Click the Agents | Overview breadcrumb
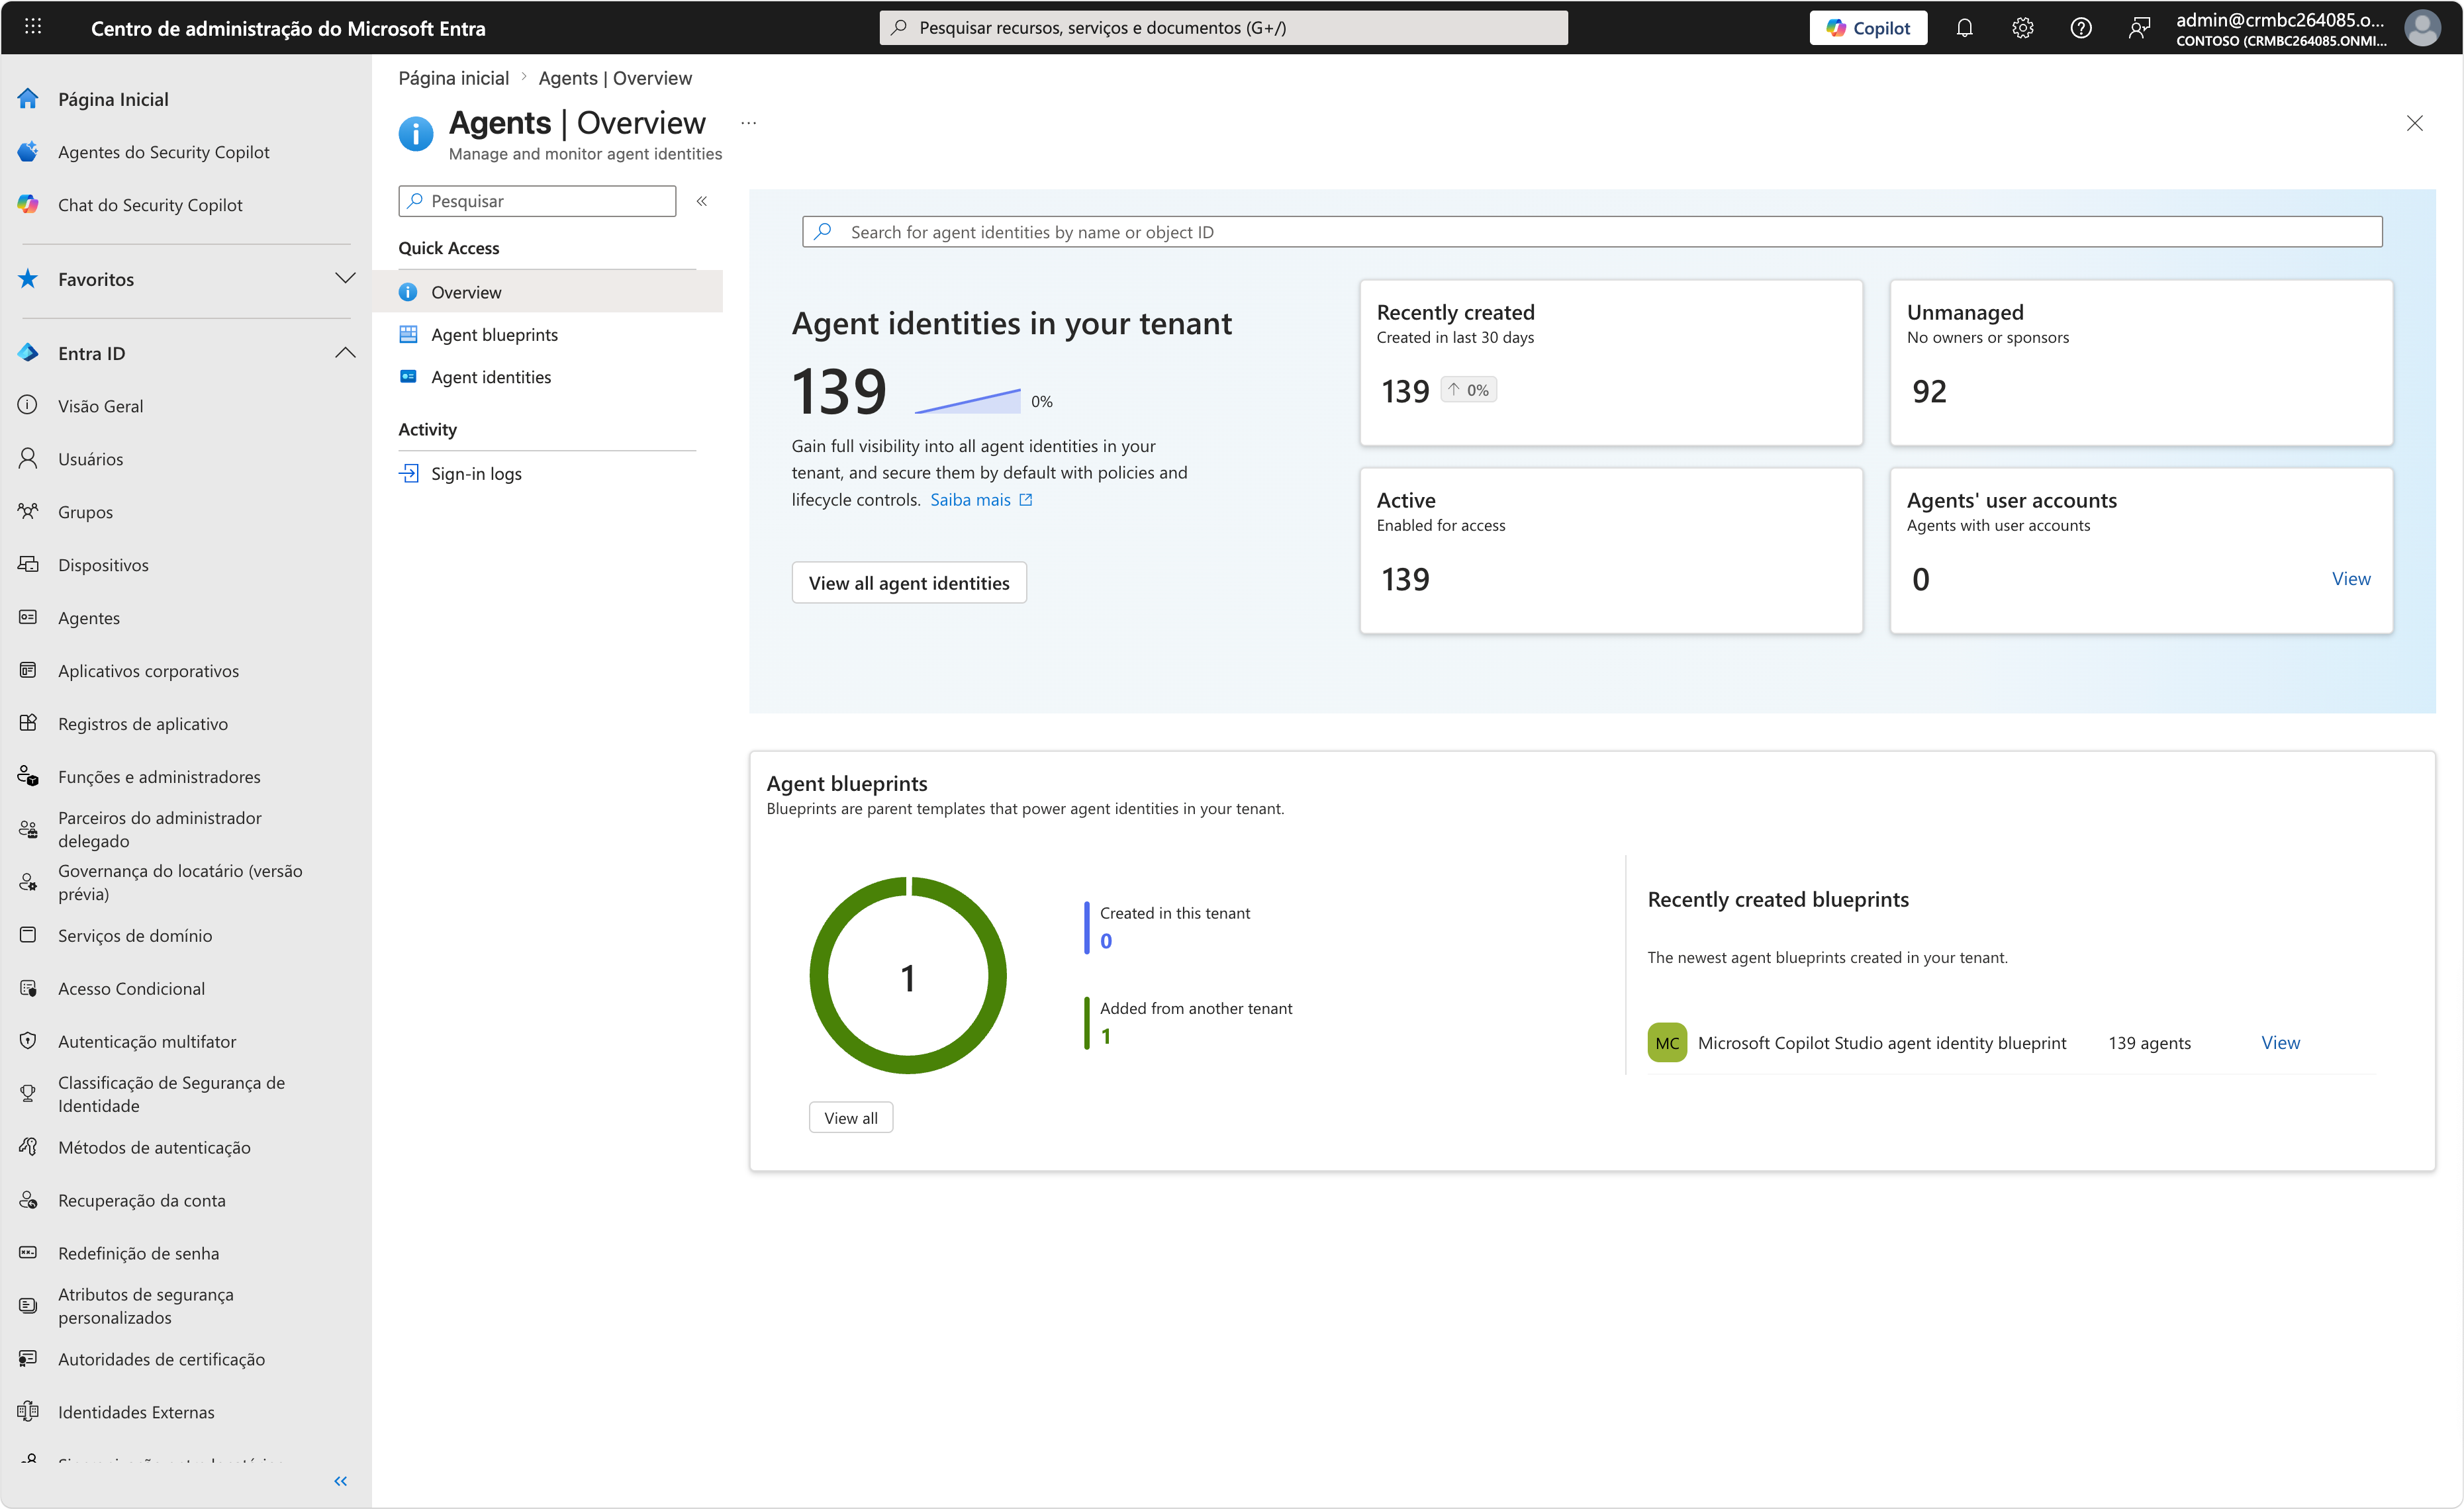Image resolution: width=2464 pixels, height=1509 pixels. pos(615,78)
